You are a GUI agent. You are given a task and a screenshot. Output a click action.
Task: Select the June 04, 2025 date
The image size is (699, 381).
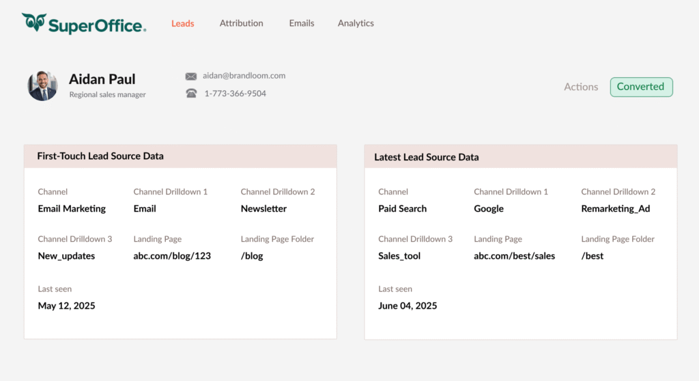pyautogui.click(x=408, y=306)
